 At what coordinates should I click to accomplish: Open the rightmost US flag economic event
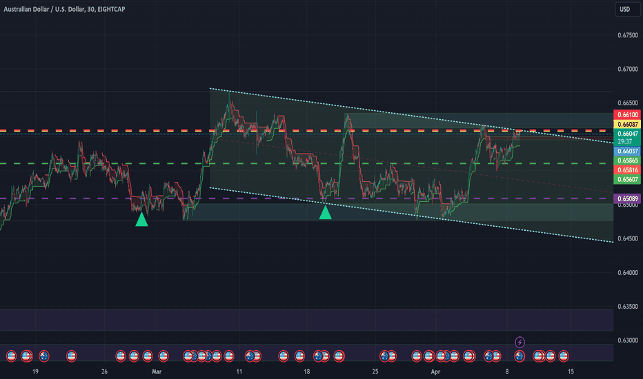(564, 356)
